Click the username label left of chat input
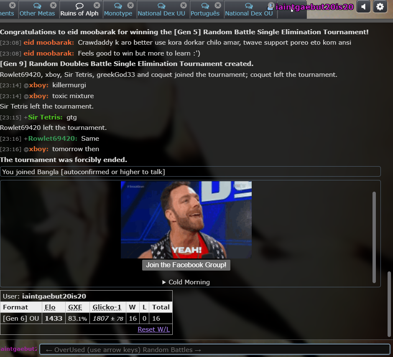This screenshot has width=393, height=357. click(18, 349)
